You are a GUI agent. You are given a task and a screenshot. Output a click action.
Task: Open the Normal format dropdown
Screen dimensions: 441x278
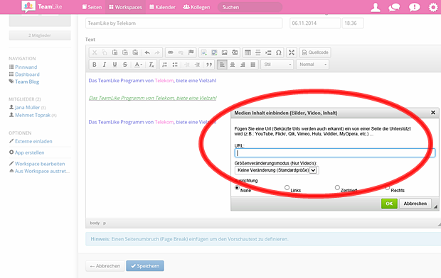pos(313,65)
